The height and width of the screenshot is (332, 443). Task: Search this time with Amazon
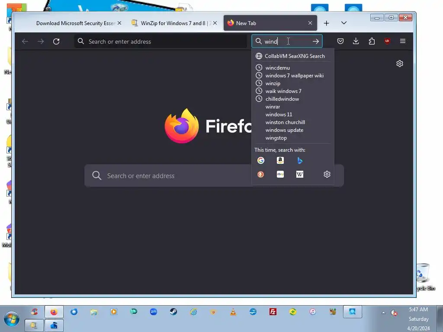(280, 160)
